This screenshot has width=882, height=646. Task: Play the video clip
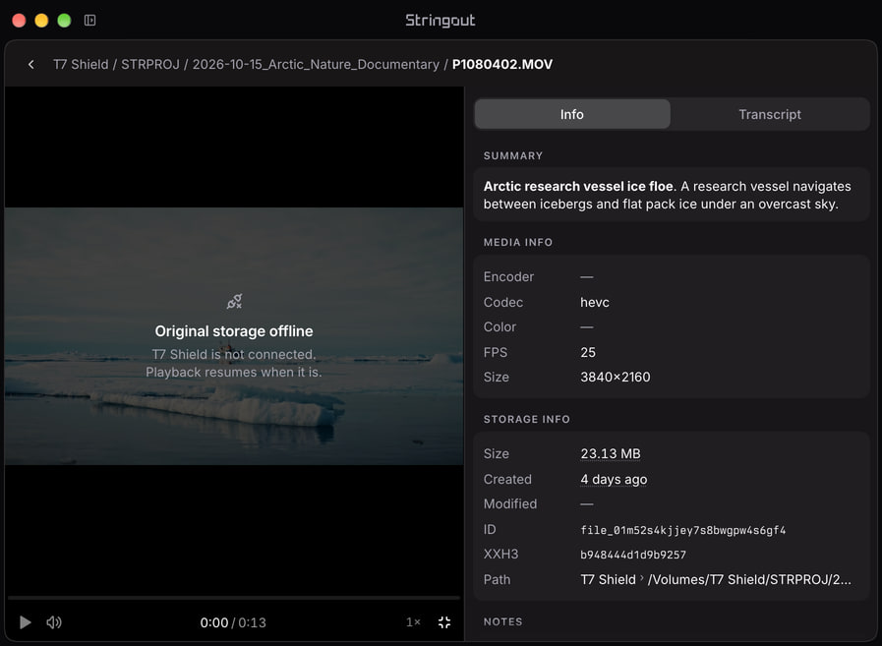26,622
